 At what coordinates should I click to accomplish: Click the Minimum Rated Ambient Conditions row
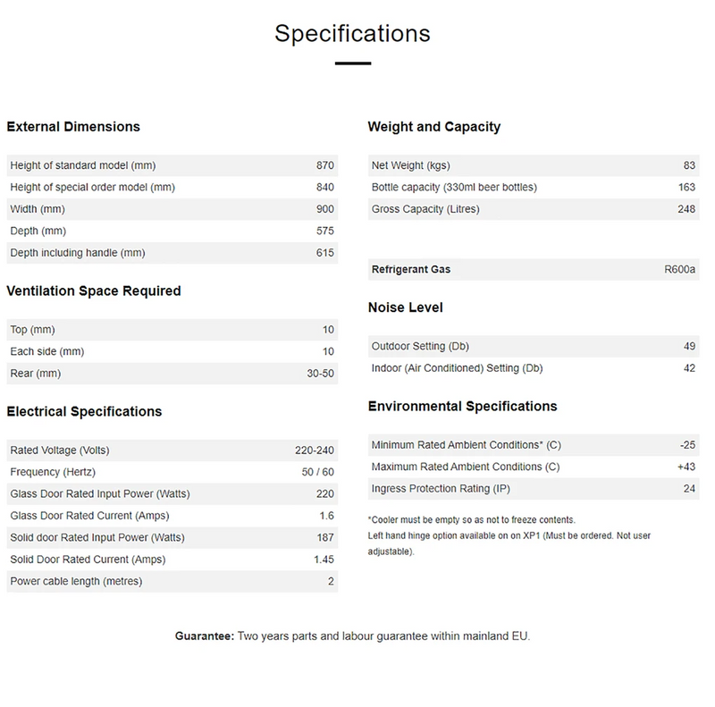coord(533,445)
